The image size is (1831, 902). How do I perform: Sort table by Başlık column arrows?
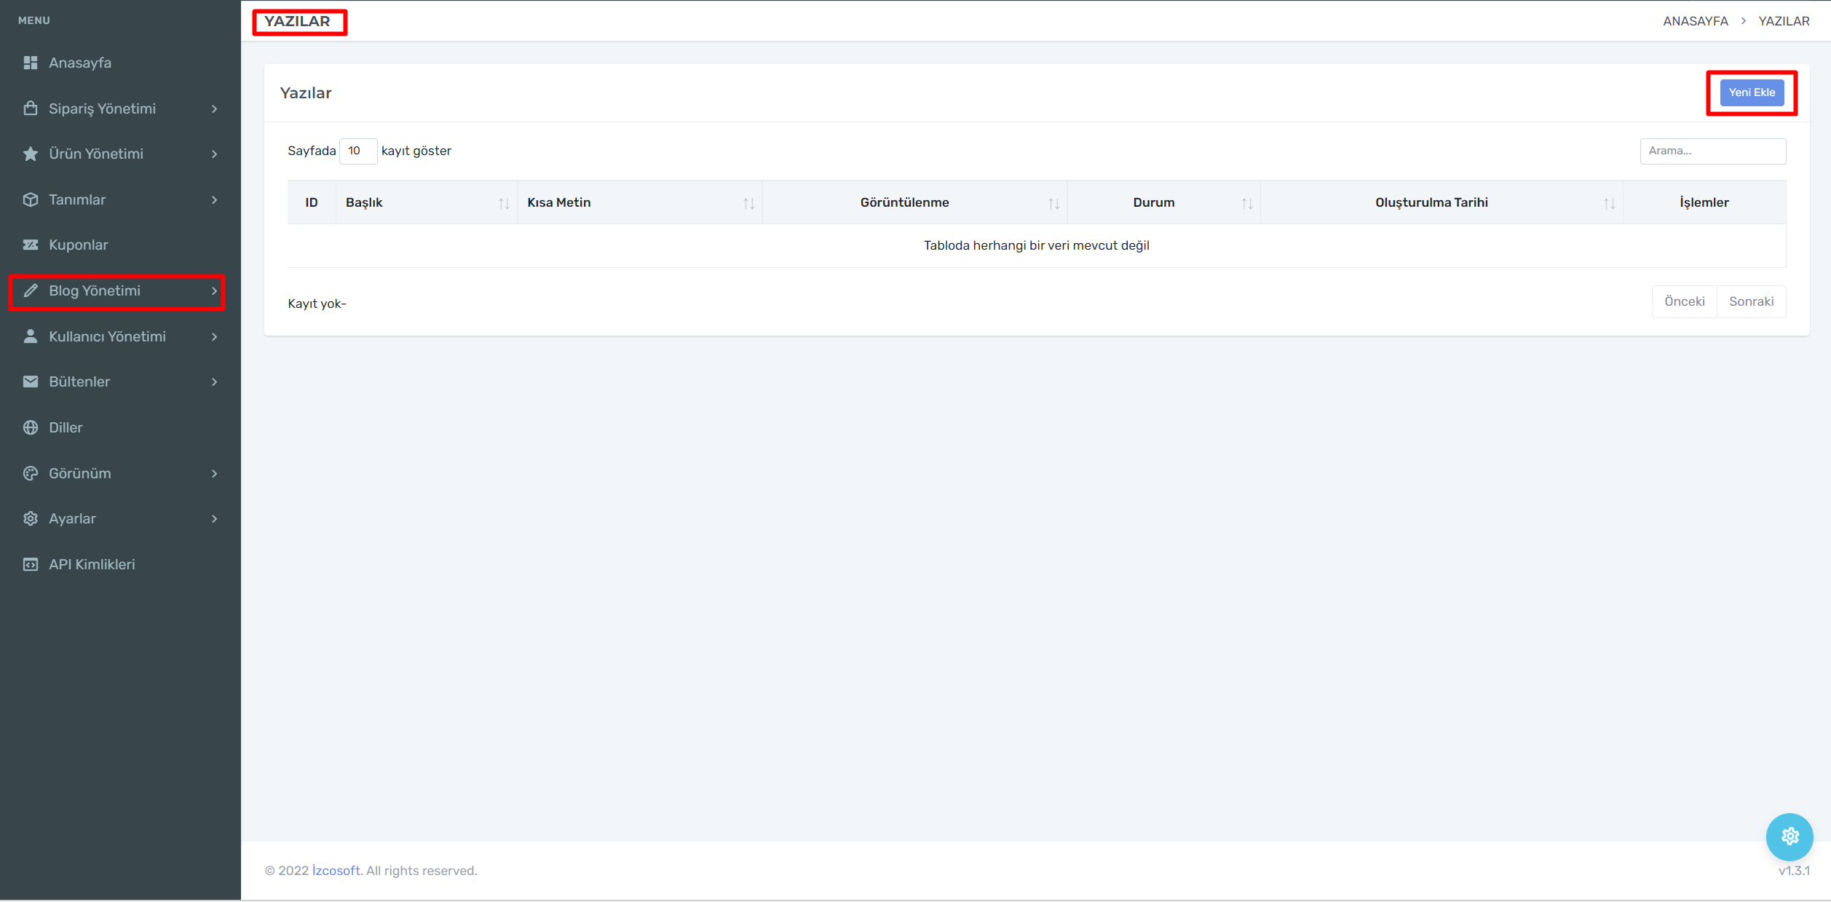(x=504, y=203)
